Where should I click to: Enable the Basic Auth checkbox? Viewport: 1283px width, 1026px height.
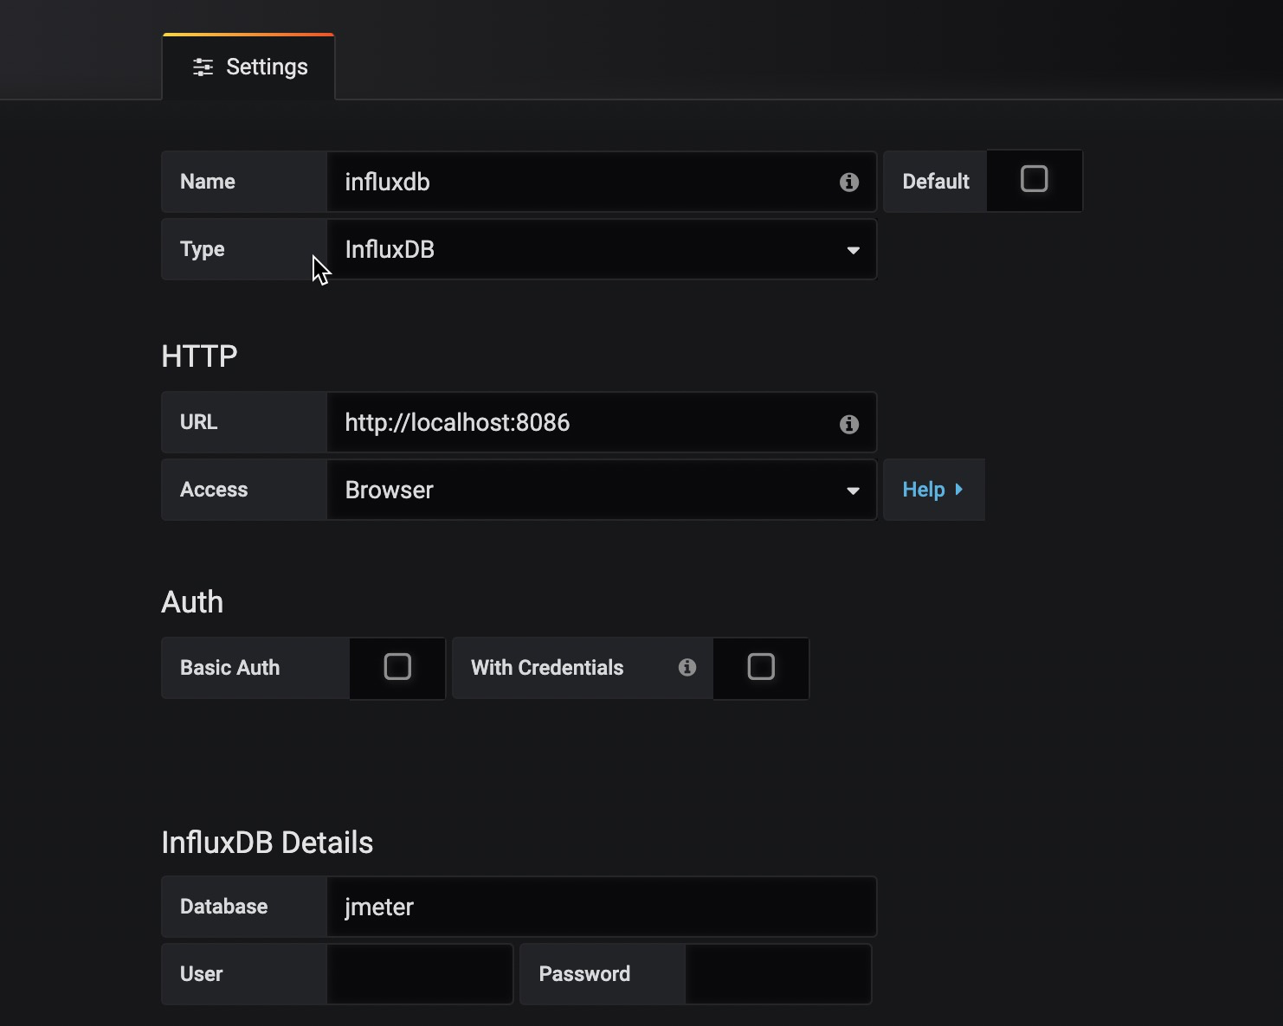[397, 667]
